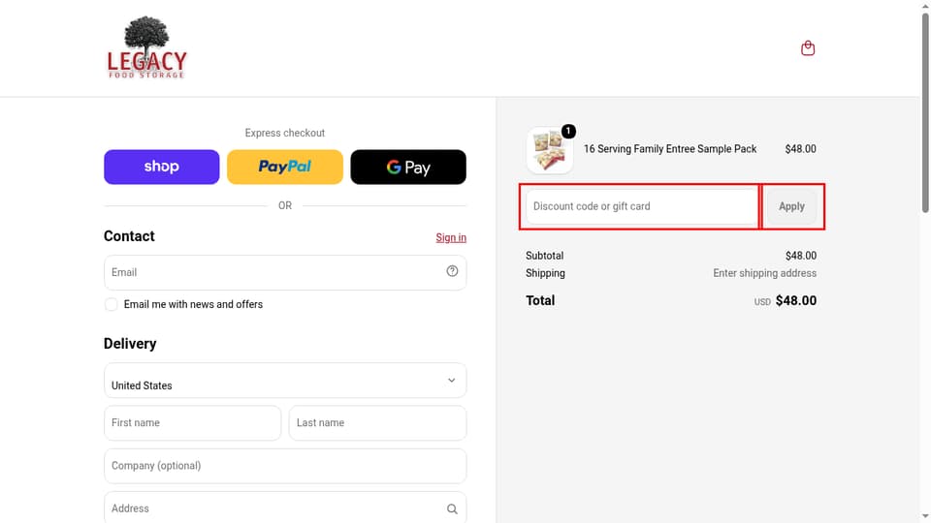Click the Contact heading
Screen dimensions: 931x523
pos(129,236)
